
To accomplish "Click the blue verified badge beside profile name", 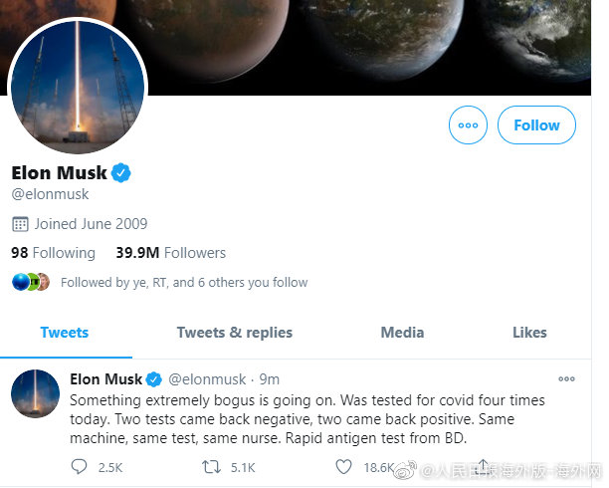I will pyautogui.click(x=121, y=173).
